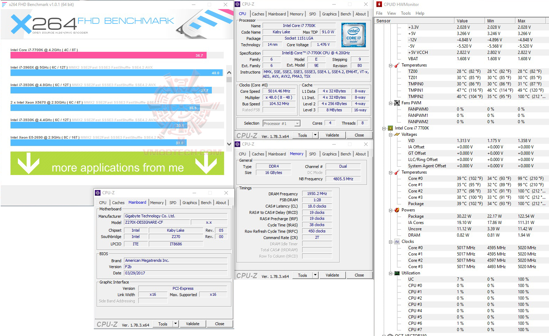Collapse the Temperatures node containing TZ00
The height and width of the screenshot is (336, 549).
point(390,65)
